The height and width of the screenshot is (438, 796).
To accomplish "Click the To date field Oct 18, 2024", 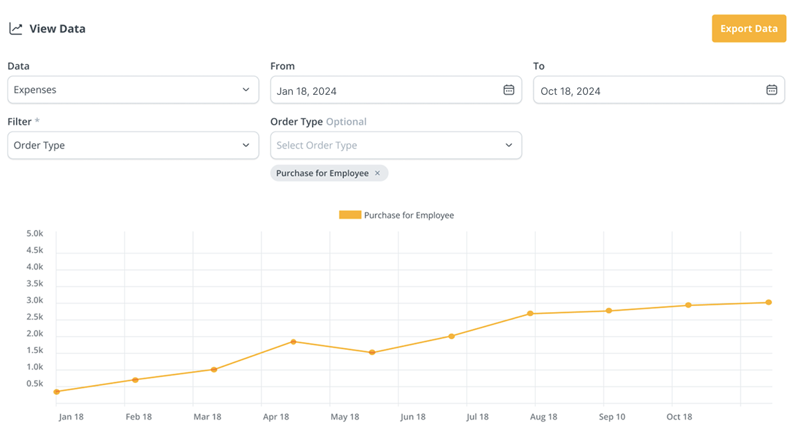I will coord(647,91).
